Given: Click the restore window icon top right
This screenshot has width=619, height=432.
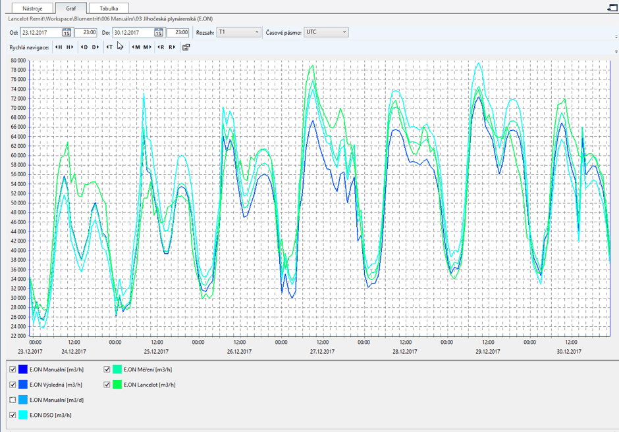Looking at the screenshot, I should coord(612,8).
